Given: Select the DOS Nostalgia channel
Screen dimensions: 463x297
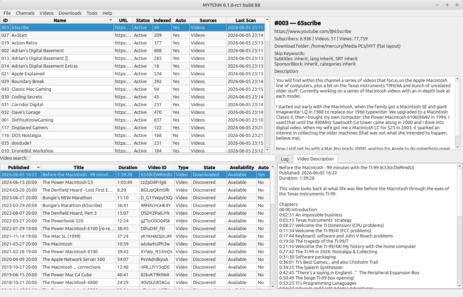Looking at the screenshot, I should tap(132, 135).
